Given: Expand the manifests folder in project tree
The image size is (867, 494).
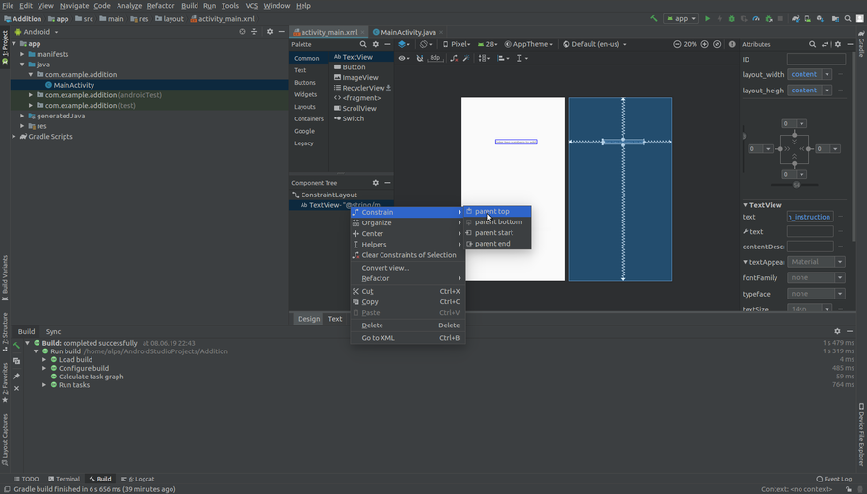Looking at the screenshot, I should tap(23, 54).
